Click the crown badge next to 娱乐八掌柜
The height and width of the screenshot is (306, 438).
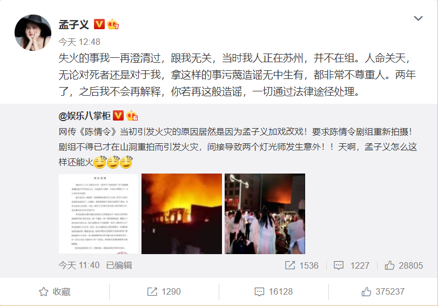pos(132,116)
